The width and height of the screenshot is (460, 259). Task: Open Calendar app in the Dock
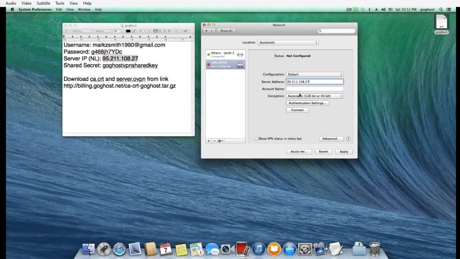(166, 249)
